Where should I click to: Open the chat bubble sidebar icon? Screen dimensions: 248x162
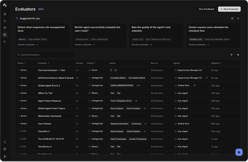(5, 21)
